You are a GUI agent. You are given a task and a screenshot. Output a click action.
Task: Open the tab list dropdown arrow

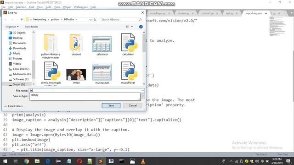pyautogui.click(x=291, y=13)
